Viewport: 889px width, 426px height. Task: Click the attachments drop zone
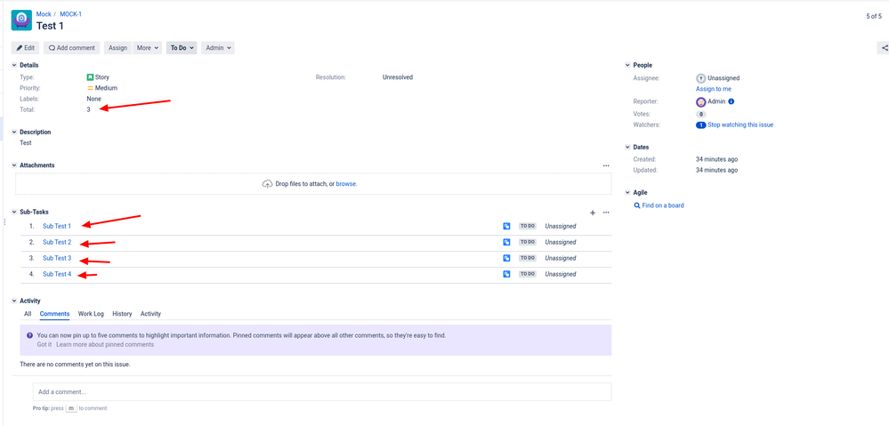point(313,183)
